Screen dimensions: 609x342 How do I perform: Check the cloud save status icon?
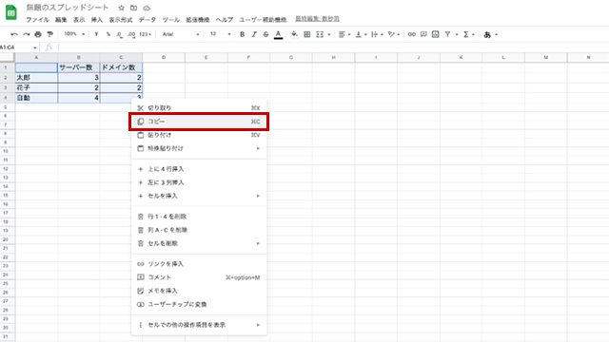click(x=147, y=8)
